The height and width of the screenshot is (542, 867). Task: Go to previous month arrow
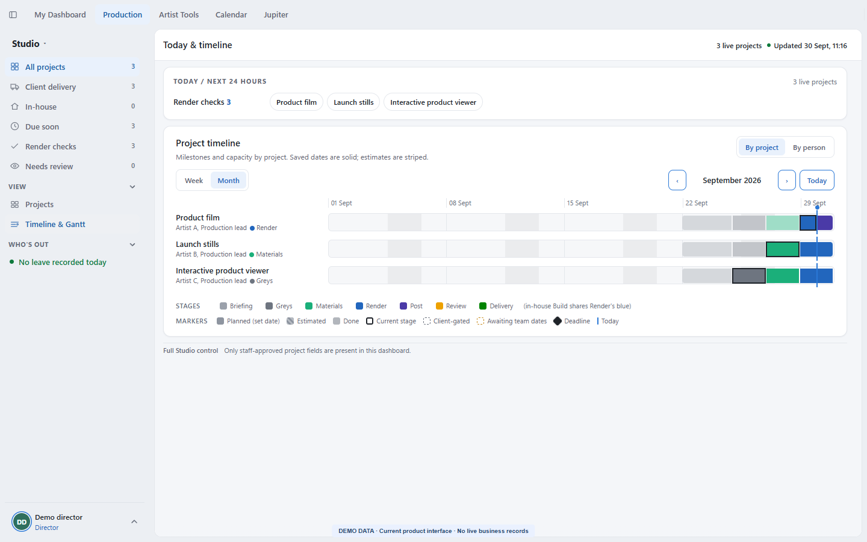point(677,180)
